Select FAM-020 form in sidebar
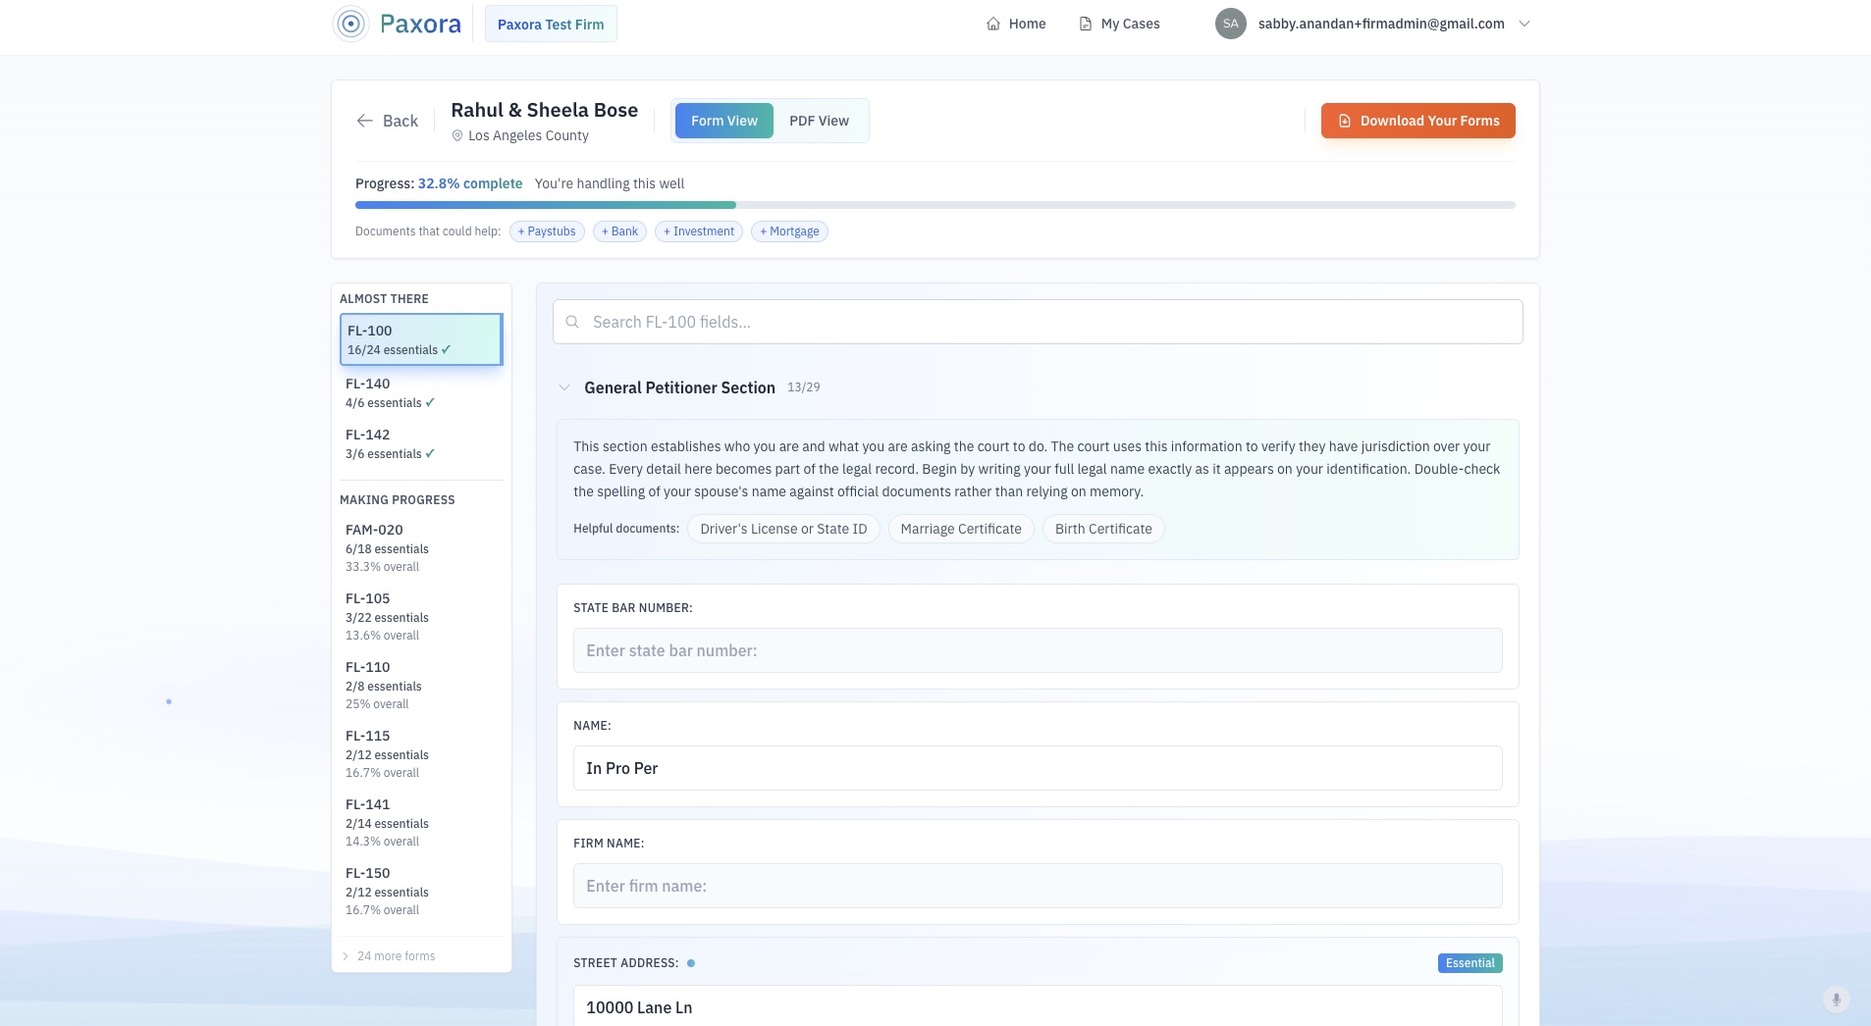Image resolution: width=1871 pixels, height=1026 pixels. click(420, 547)
